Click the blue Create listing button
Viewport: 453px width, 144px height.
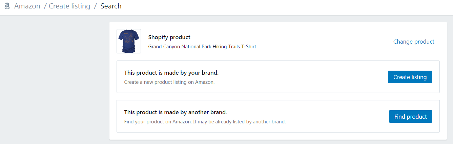(x=410, y=77)
